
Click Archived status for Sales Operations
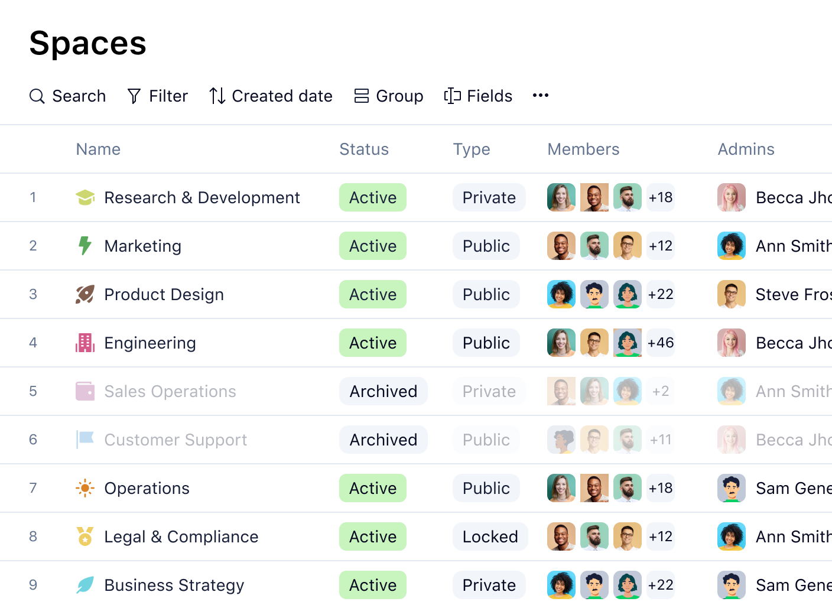(x=383, y=391)
